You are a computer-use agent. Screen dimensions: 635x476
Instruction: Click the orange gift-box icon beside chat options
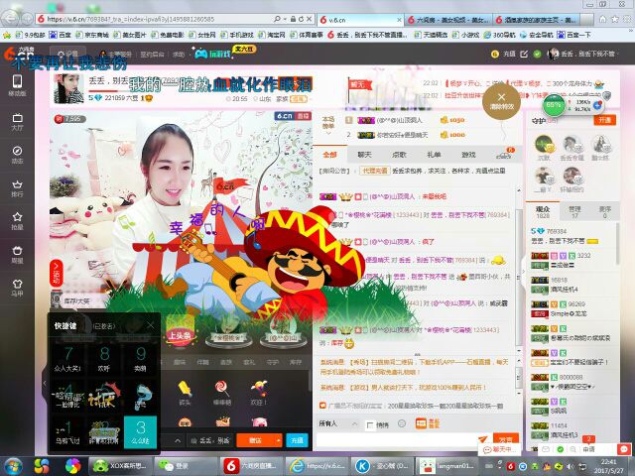coord(421,423)
